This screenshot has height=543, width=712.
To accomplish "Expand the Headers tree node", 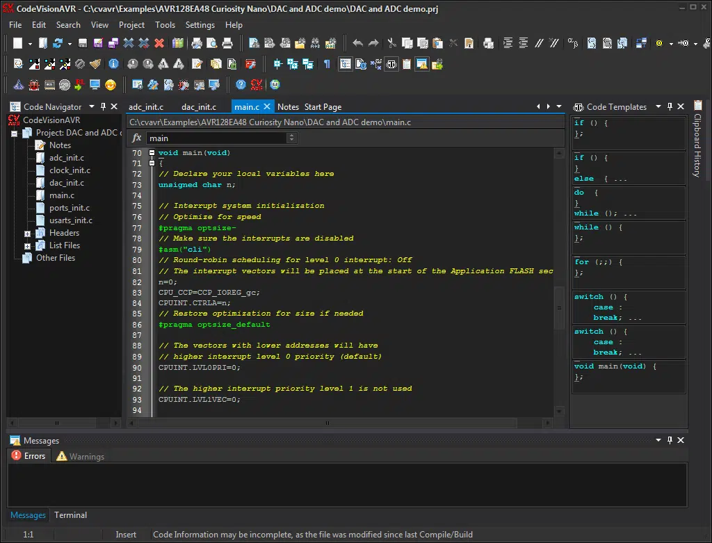I will click(27, 234).
